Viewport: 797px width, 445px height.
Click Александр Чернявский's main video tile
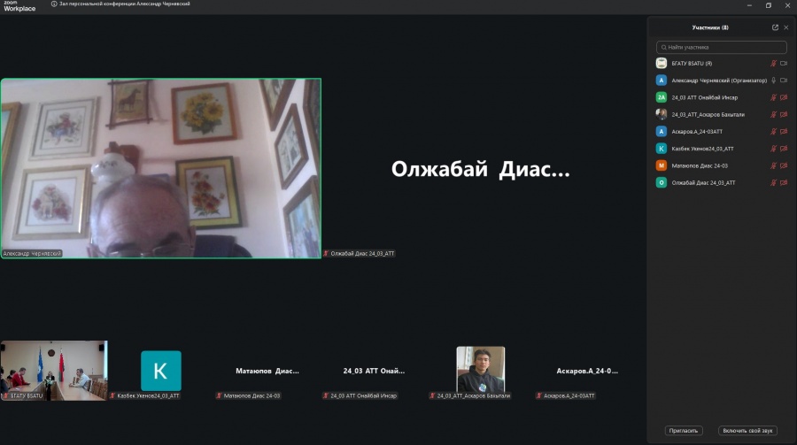tap(160, 168)
